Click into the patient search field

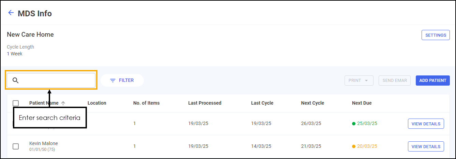(56, 81)
